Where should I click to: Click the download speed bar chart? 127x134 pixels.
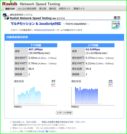(35, 96)
